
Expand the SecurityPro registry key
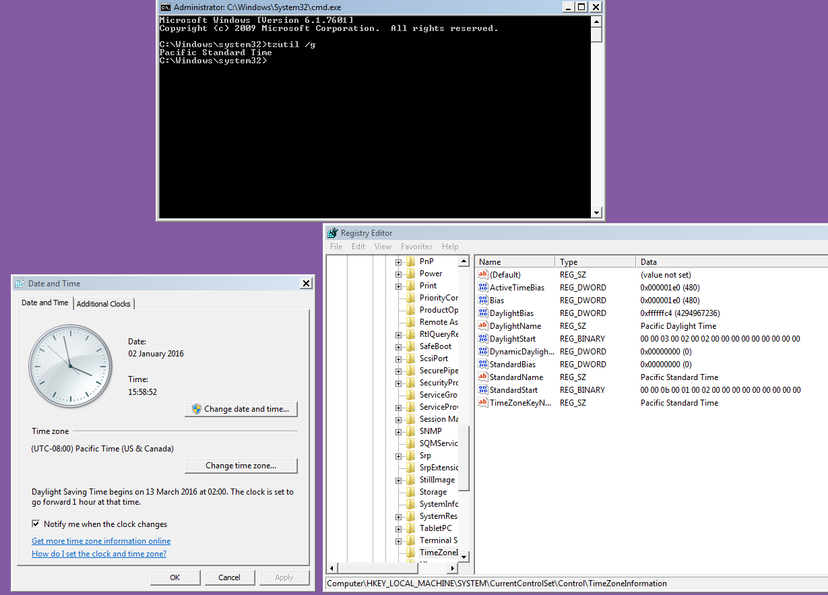click(399, 383)
